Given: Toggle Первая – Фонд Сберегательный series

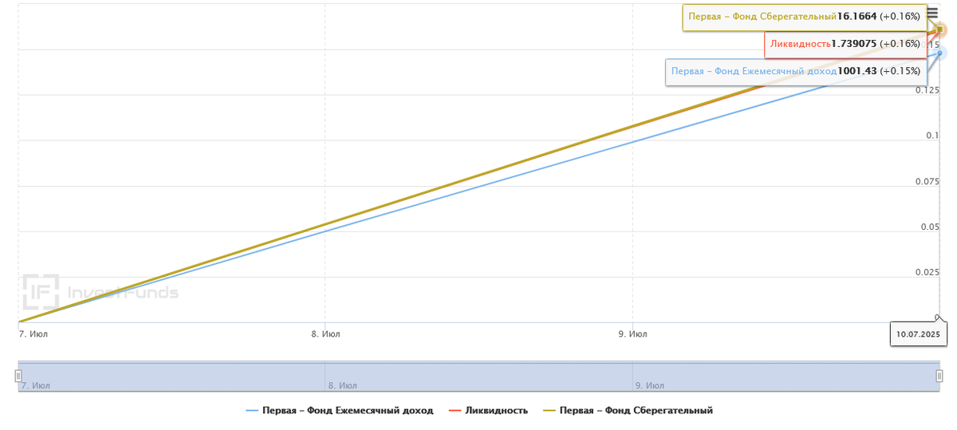Looking at the screenshot, I should coord(636,411).
